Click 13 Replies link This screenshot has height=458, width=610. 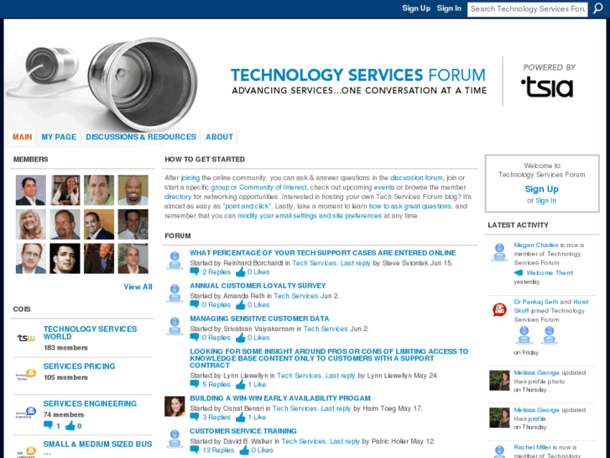(218, 450)
